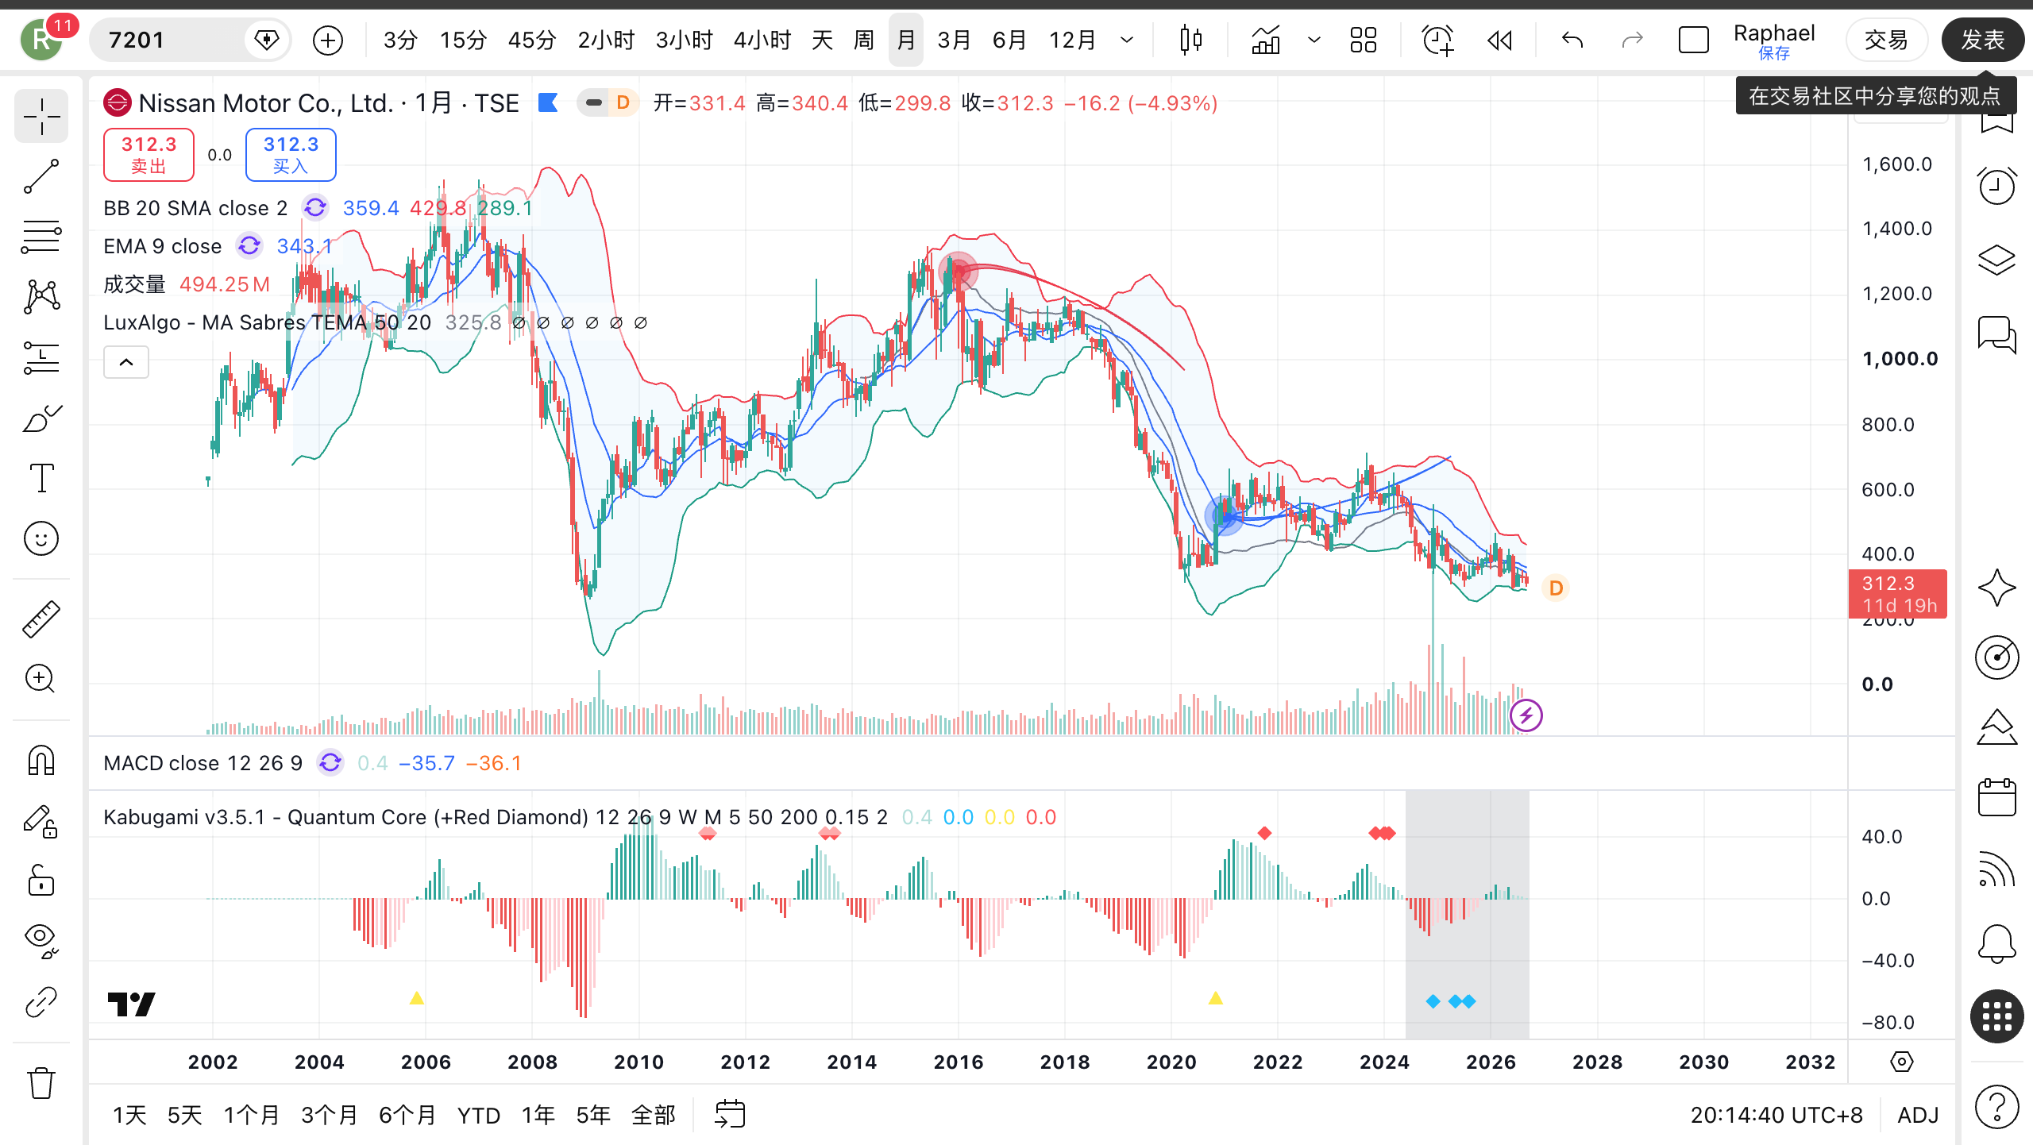Open the Fibonacci retracement tools
2033x1145 pixels.
tap(41, 237)
